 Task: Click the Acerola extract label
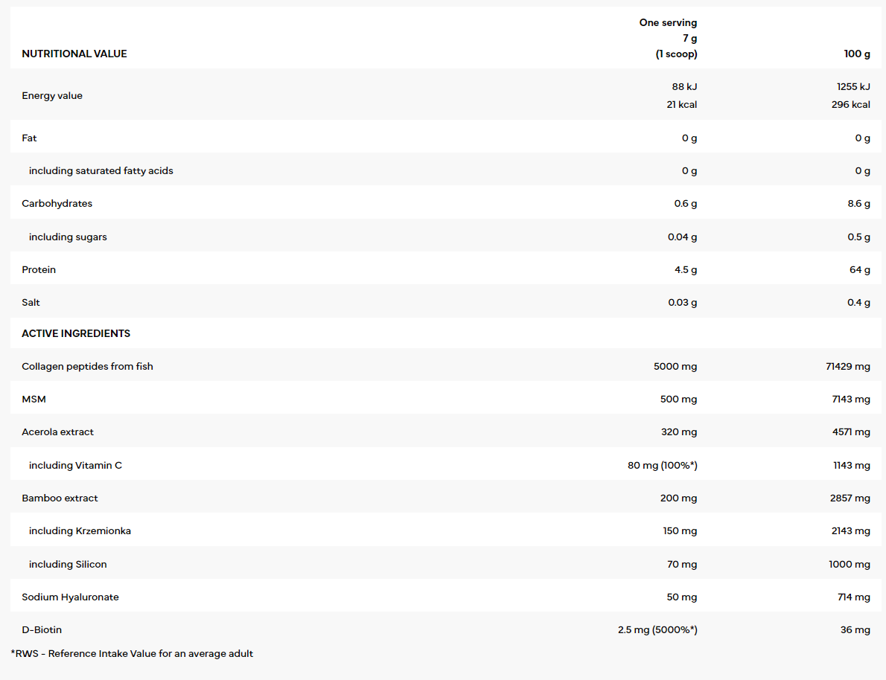pos(57,432)
